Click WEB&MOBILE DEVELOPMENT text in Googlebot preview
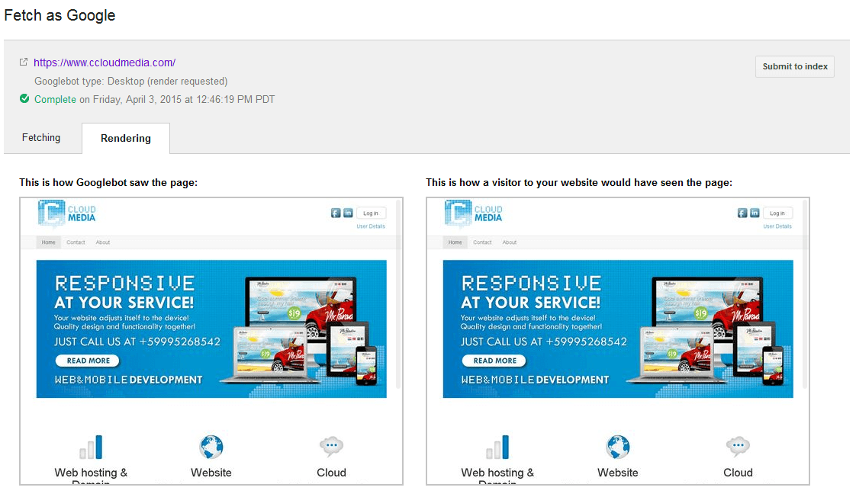 point(128,380)
